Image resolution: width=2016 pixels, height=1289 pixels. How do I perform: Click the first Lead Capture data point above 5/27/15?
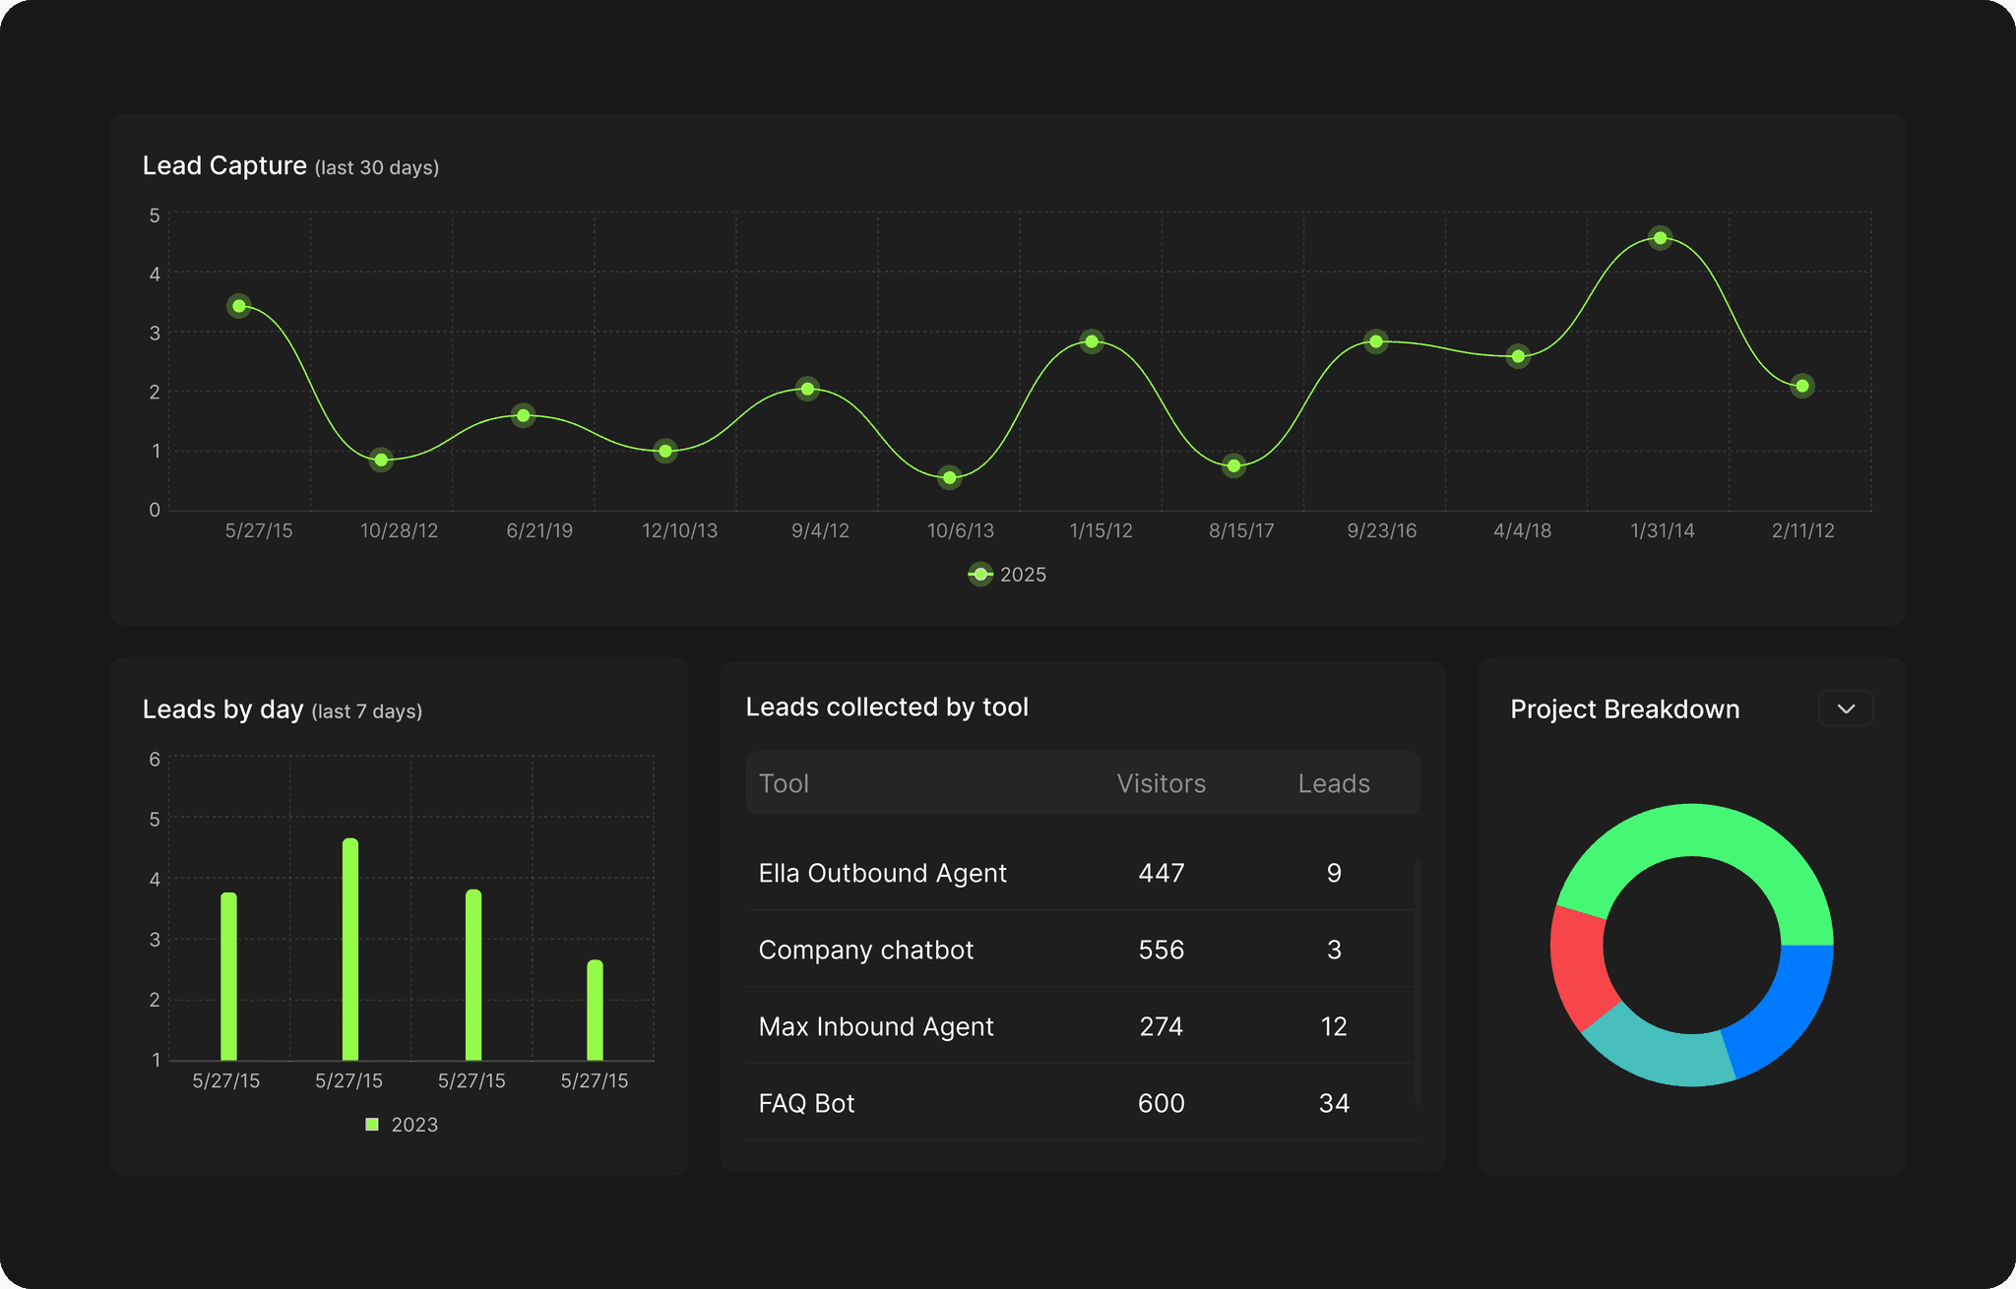pyautogui.click(x=239, y=306)
